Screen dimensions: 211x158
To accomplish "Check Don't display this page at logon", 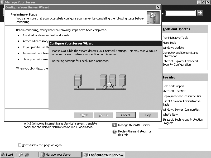I will [20, 145].
